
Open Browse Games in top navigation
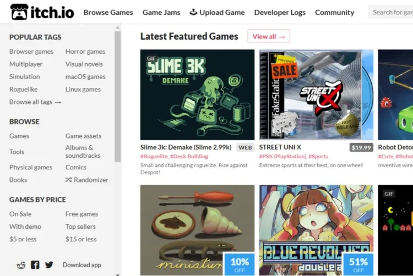coord(108,12)
